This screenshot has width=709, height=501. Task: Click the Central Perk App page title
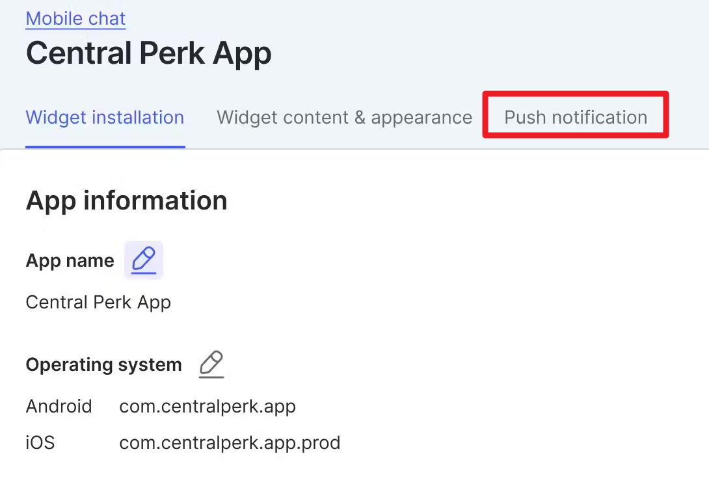tap(148, 53)
